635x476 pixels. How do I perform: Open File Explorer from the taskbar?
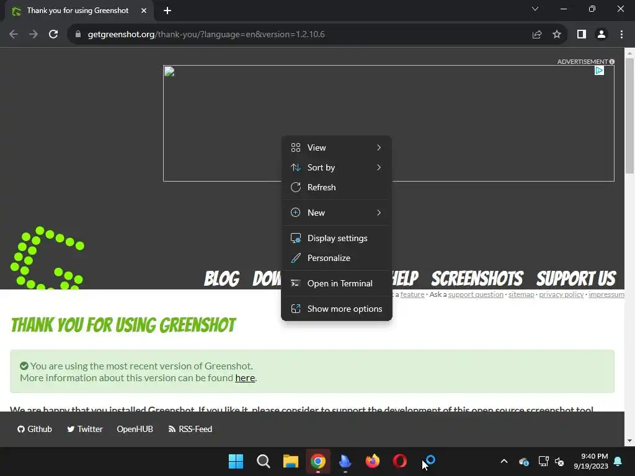click(x=291, y=461)
